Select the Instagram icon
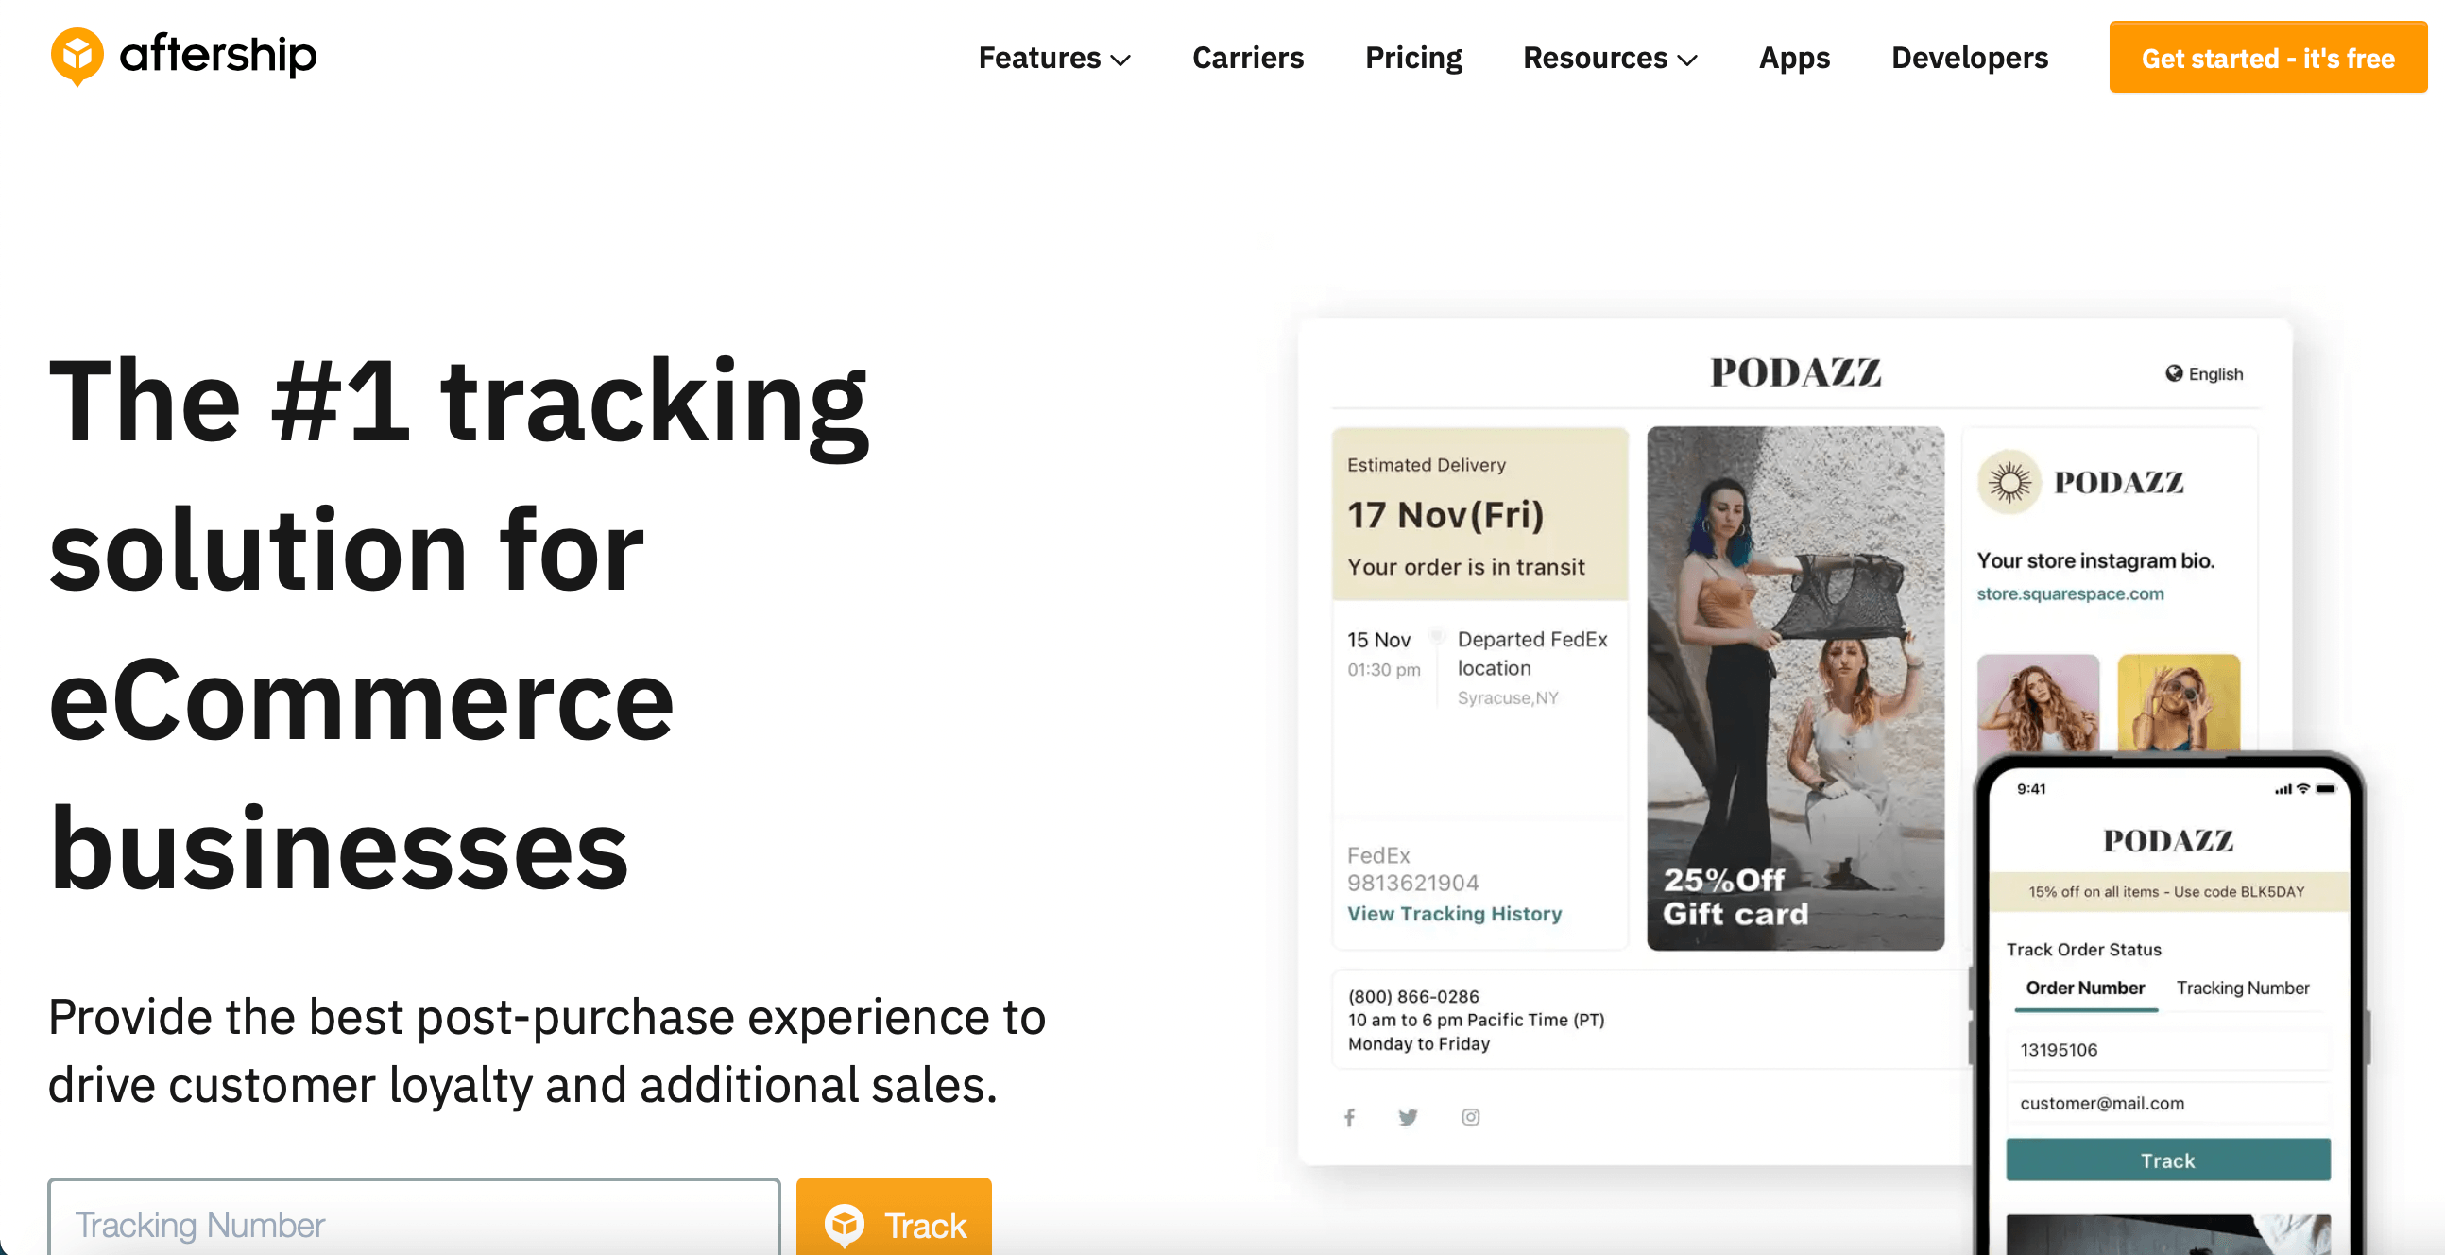Image resolution: width=2445 pixels, height=1255 pixels. tap(1469, 1116)
